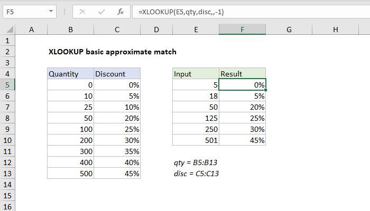Open the Insert Function fx icon
Screen dimensions: 370x211
coord(121,12)
